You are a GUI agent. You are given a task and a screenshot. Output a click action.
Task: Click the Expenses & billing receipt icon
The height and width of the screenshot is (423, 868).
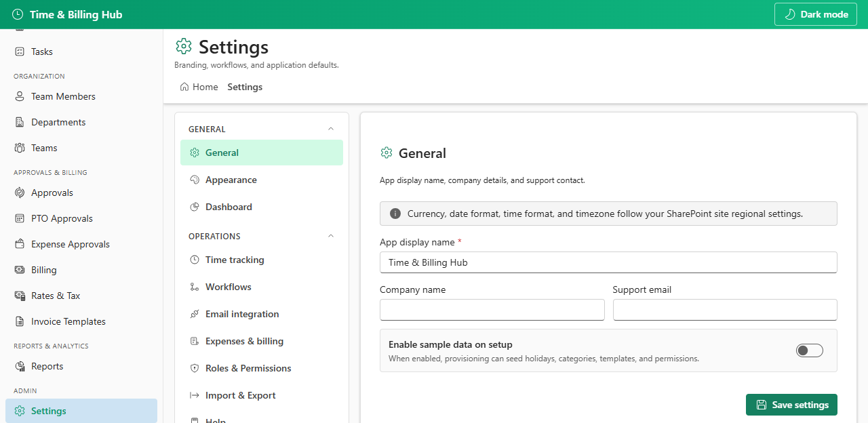point(195,341)
